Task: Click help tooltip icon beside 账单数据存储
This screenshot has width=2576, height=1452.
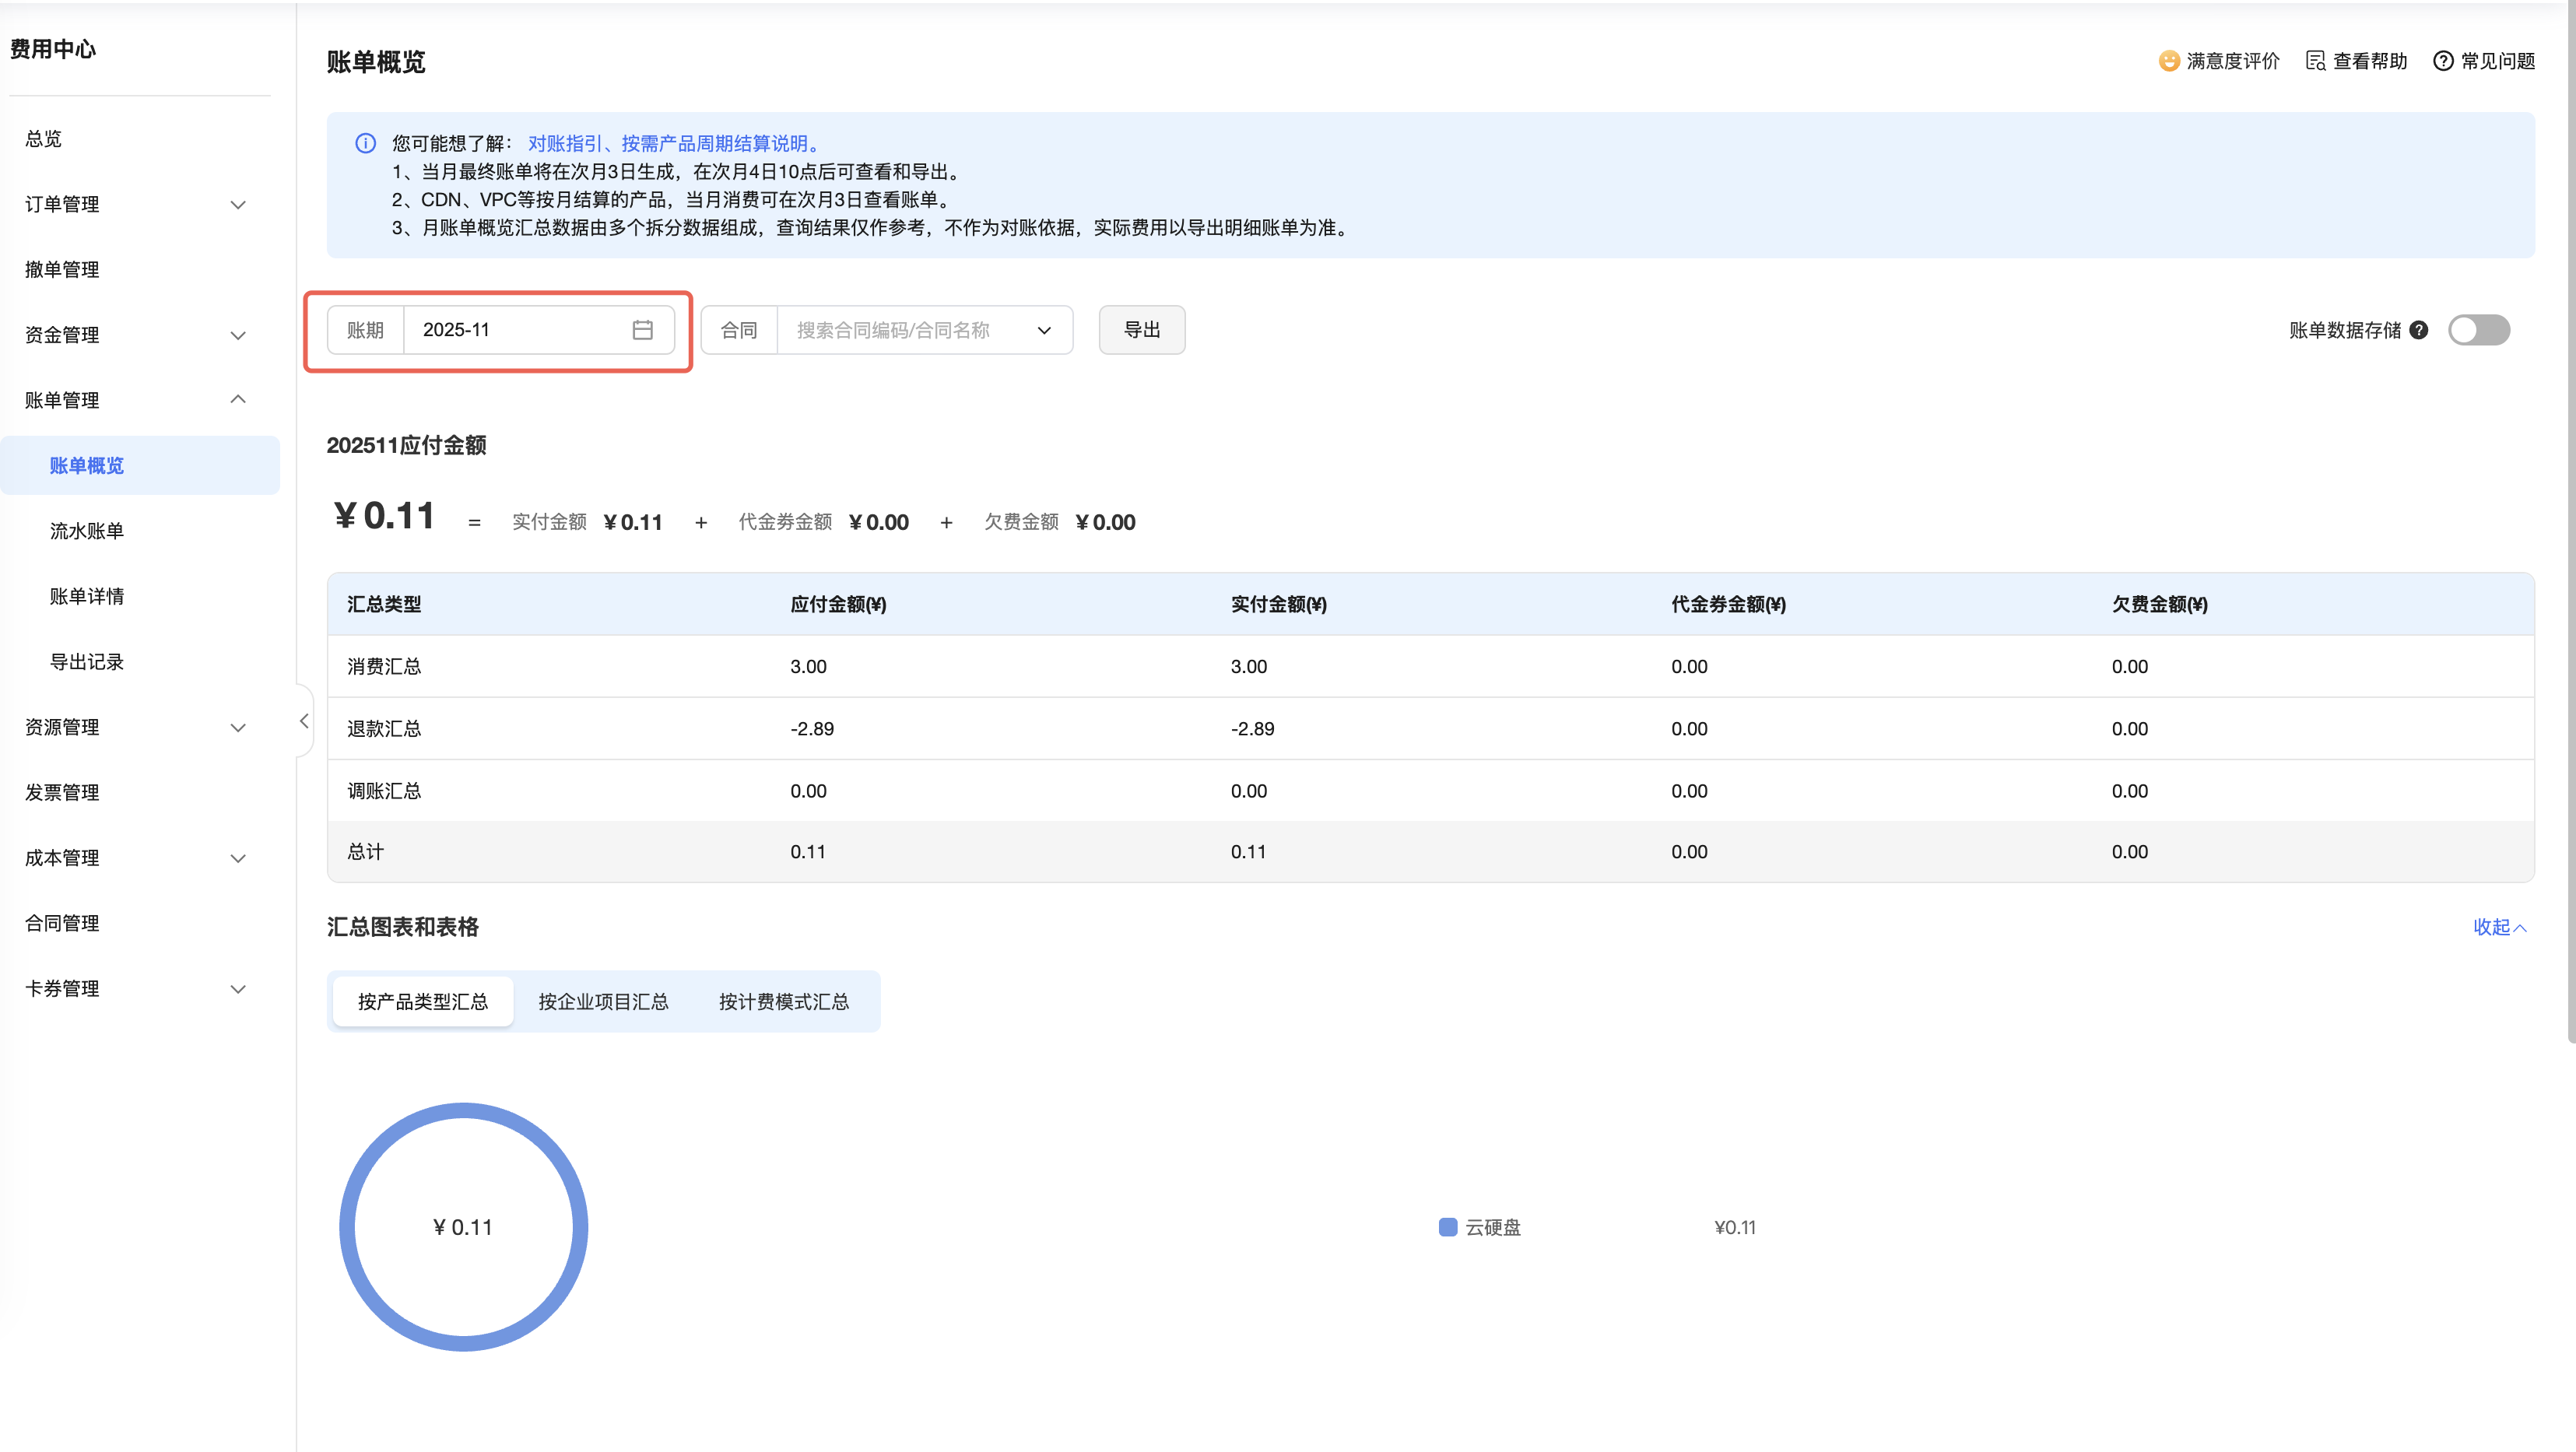Action: [x=2419, y=330]
